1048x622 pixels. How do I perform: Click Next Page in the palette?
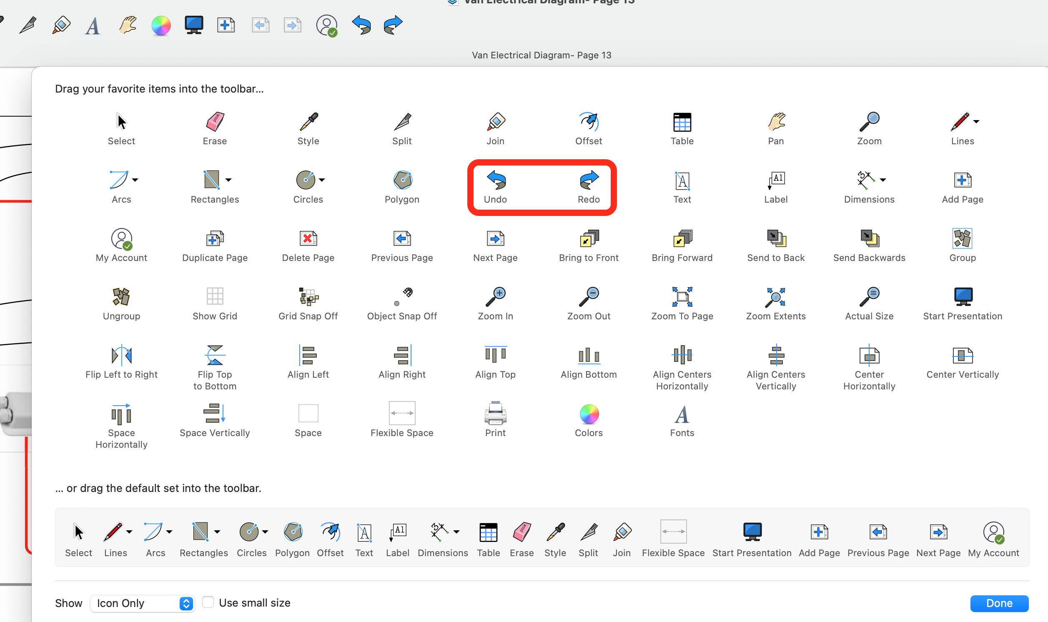pos(495,245)
